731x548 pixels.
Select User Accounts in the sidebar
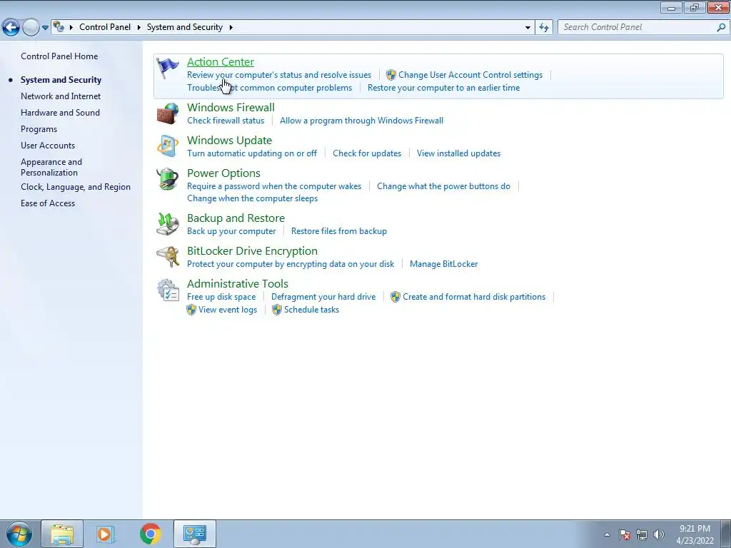[48, 146]
